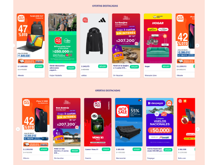Open La Guajira hotel offer image
Viewport: 218px width, 165px height.
tap(126, 38)
